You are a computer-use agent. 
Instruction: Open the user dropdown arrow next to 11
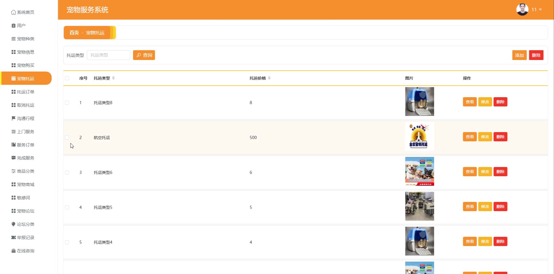540,10
